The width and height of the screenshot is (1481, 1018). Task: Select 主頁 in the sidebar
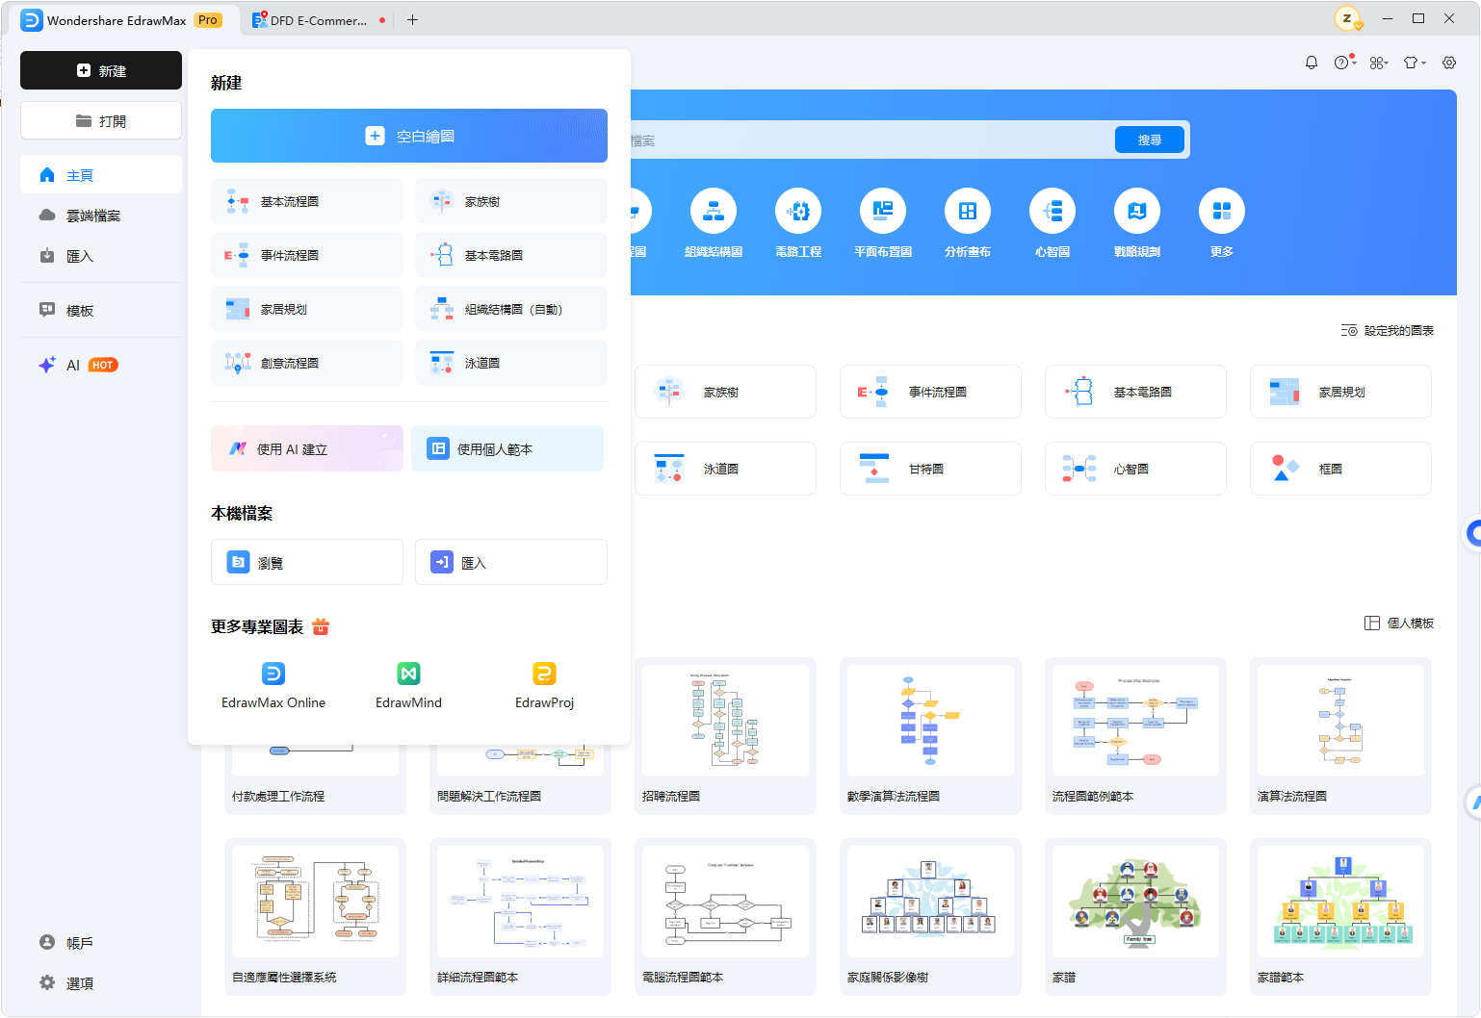coord(101,175)
